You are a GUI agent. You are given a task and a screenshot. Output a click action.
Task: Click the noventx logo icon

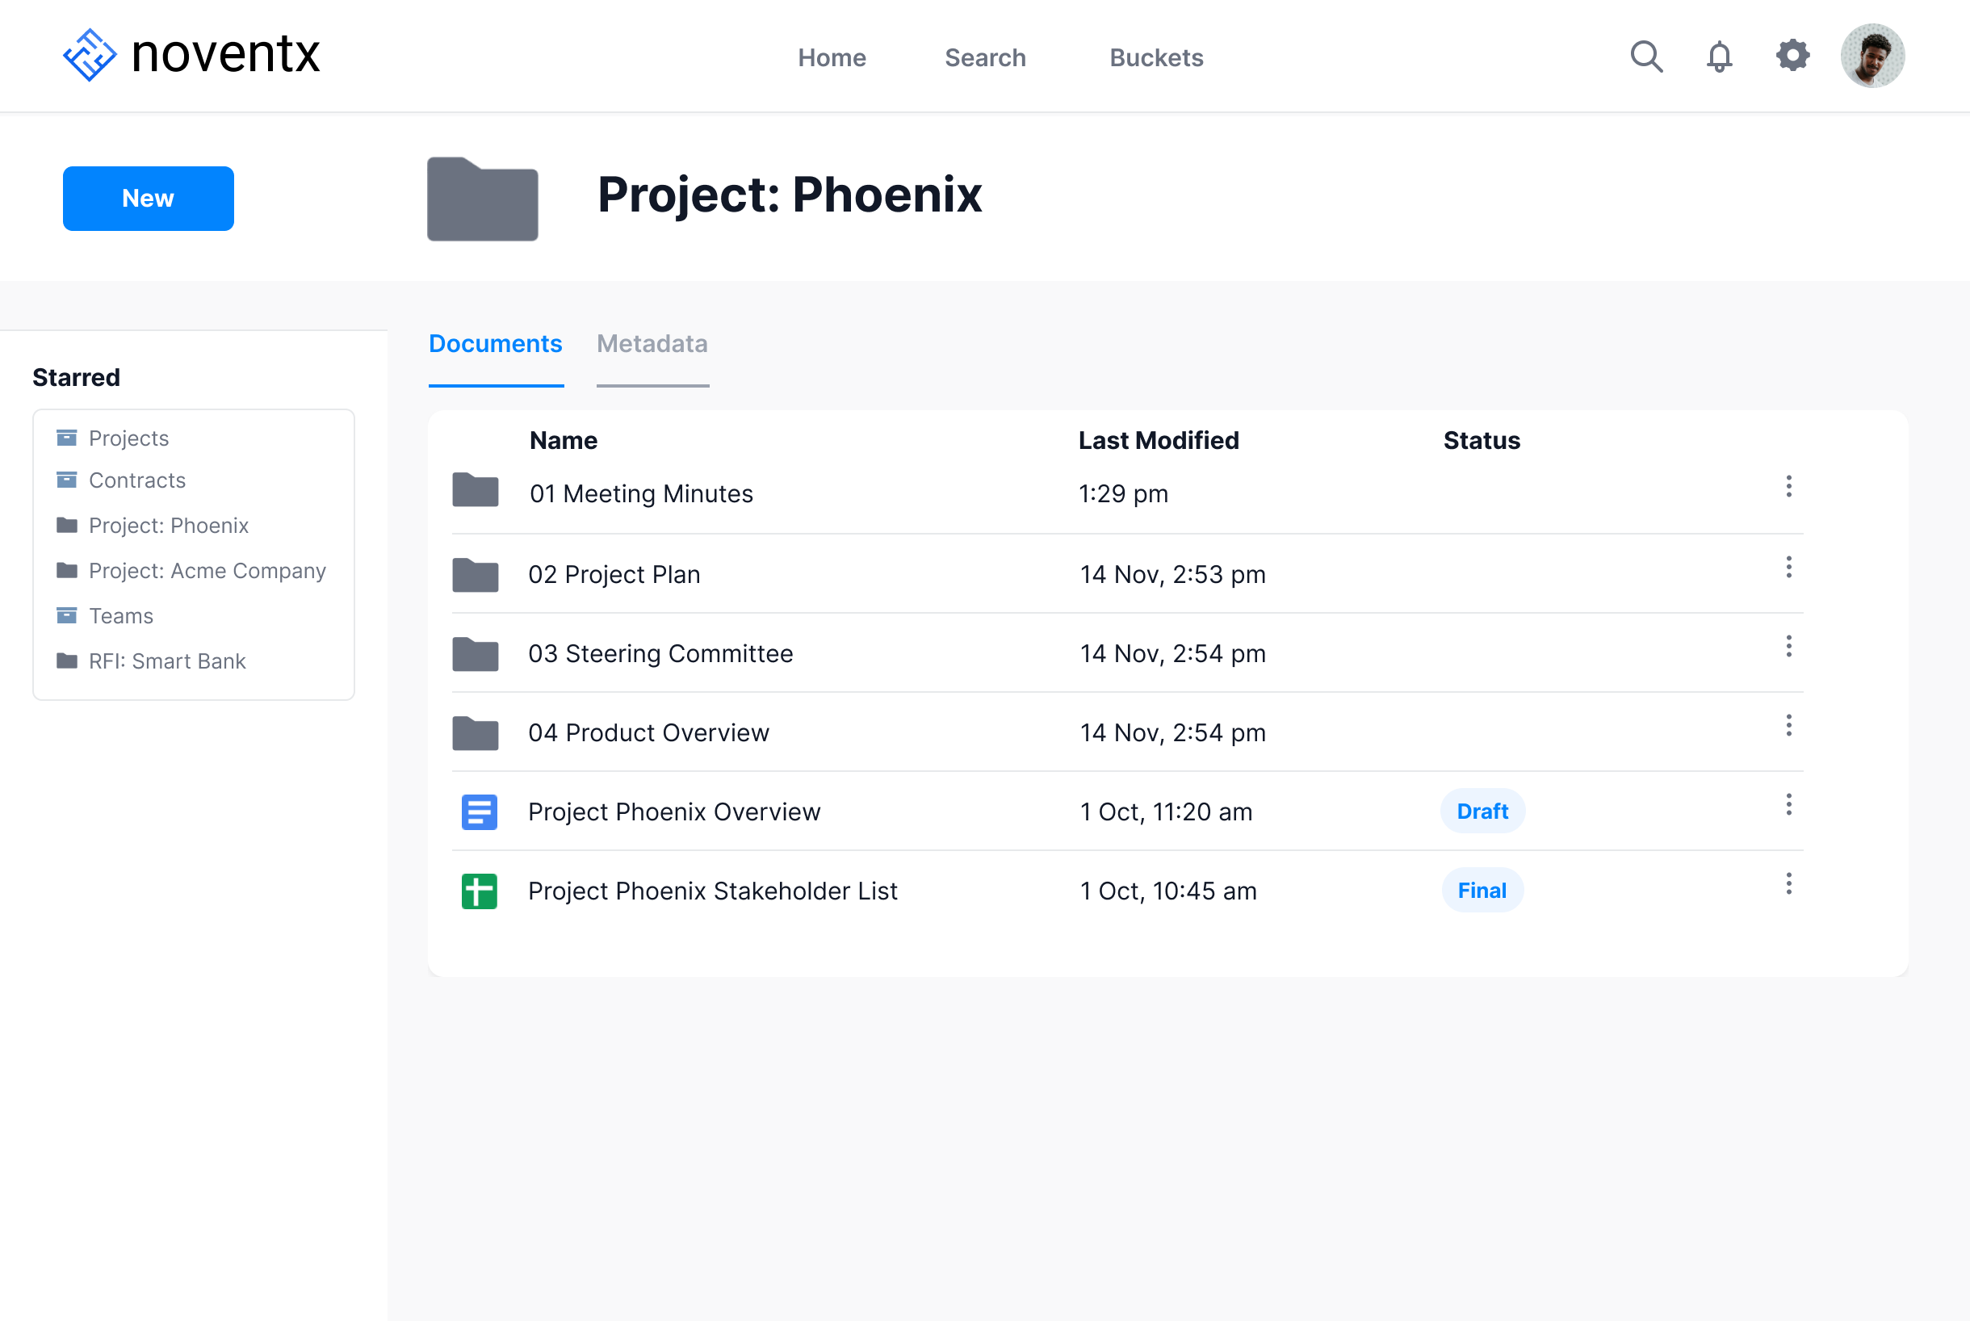[x=90, y=56]
